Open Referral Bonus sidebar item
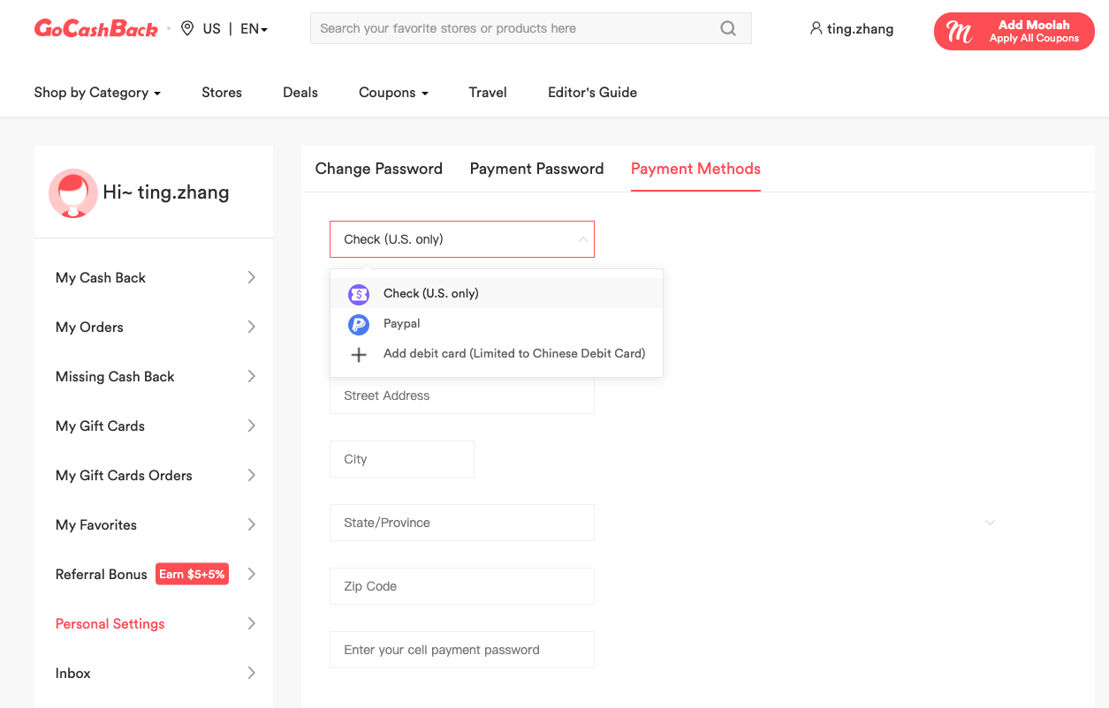The height and width of the screenshot is (708, 1109). pyautogui.click(x=154, y=574)
